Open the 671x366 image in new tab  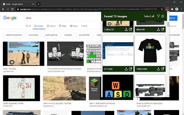click(x=131, y=69)
